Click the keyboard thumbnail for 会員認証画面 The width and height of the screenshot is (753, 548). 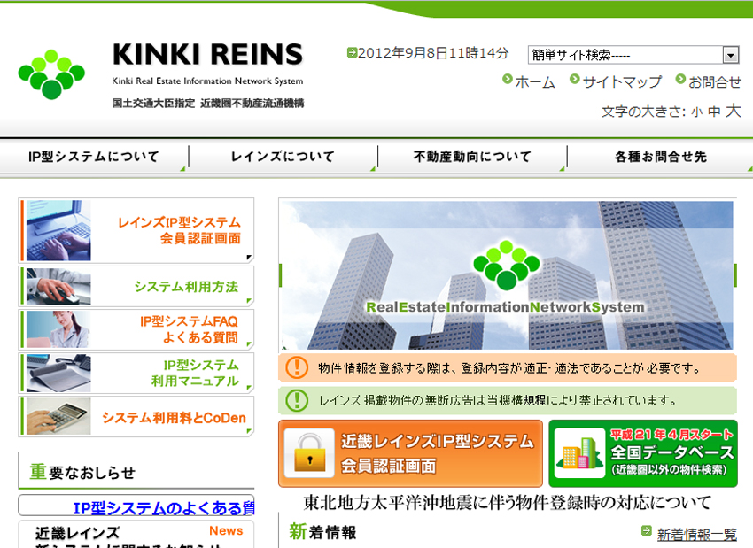pyautogui.click(x=58, y=230)
